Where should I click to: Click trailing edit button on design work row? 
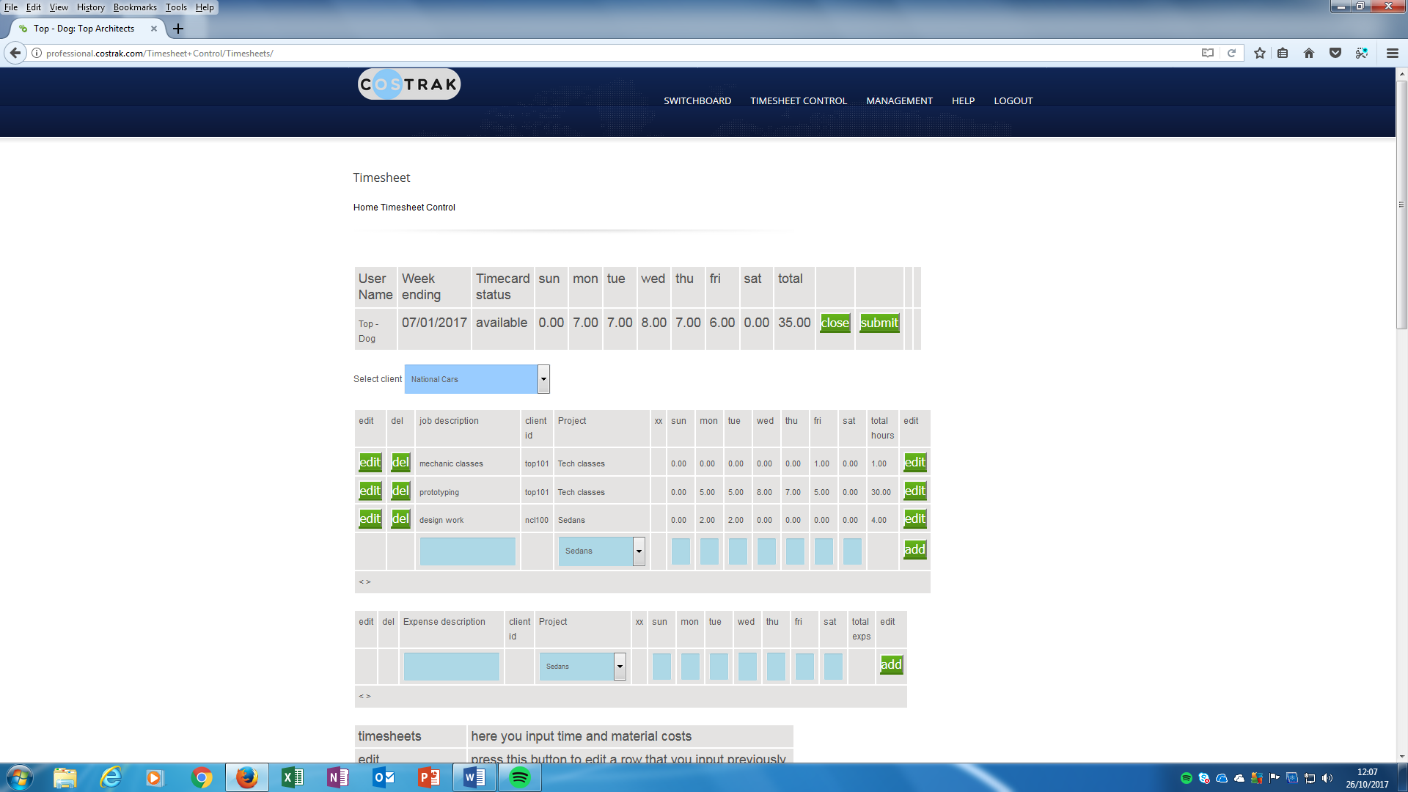[x=915, y=518]
